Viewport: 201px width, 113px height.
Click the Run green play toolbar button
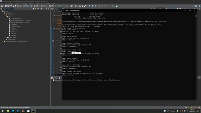pos(59,6)
